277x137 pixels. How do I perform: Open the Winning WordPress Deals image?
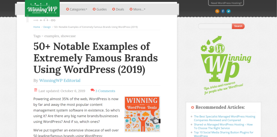(x=142, y=114)
